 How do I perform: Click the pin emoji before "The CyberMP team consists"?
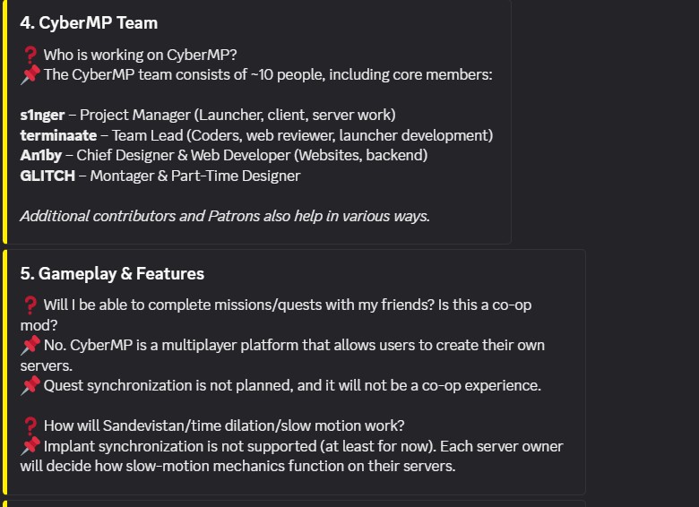pos(30,74)
